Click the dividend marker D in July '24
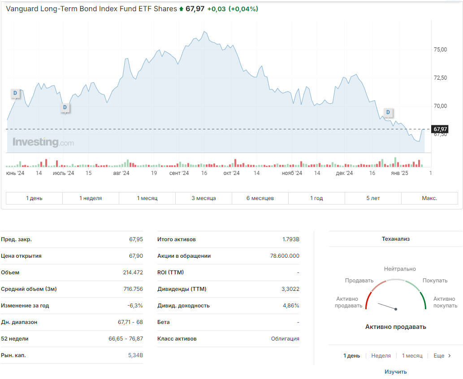The height and width of the screenshot is (379, 463). tap(65, 107)
